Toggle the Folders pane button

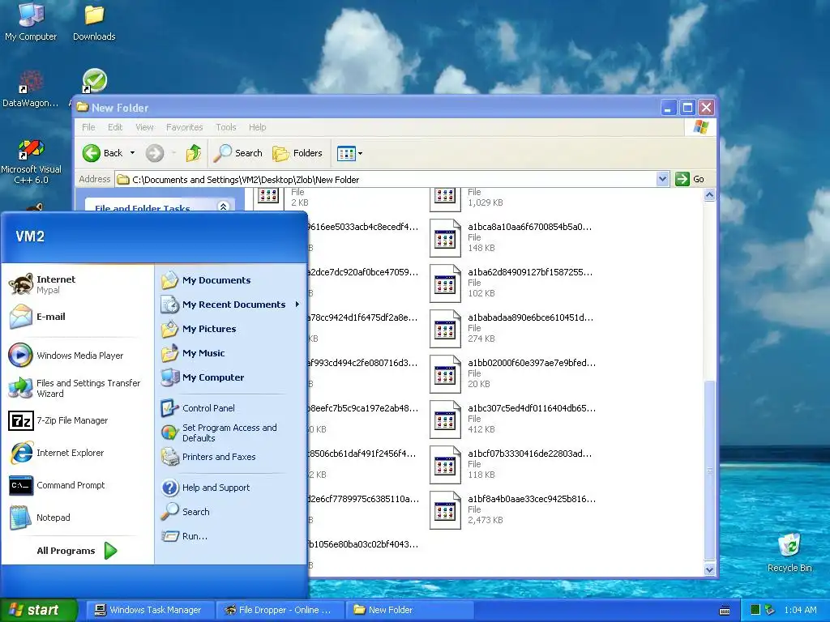click(x=297, y=153)
